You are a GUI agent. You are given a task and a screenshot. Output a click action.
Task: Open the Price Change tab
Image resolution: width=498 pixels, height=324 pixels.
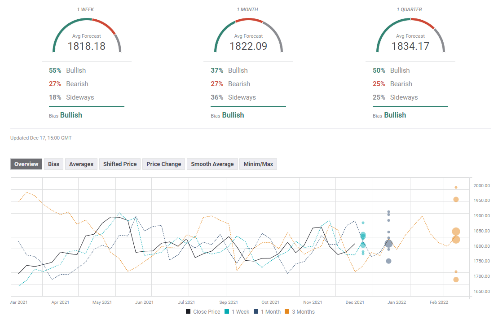click(x=163, y=164)
